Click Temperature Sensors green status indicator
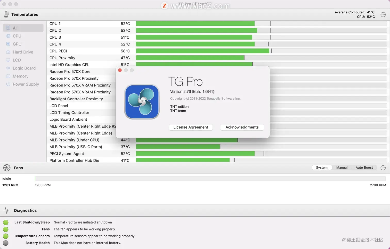 click(6, 236)
